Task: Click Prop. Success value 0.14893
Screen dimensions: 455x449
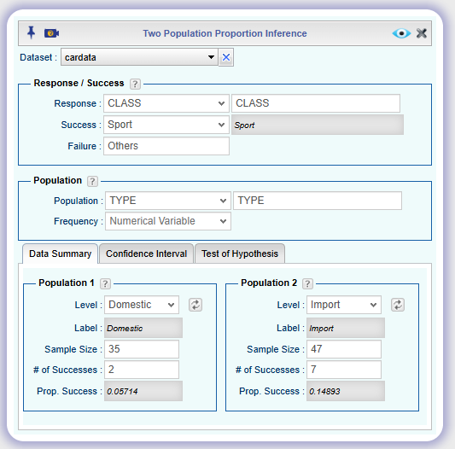Action: click(x=346, y=391)
